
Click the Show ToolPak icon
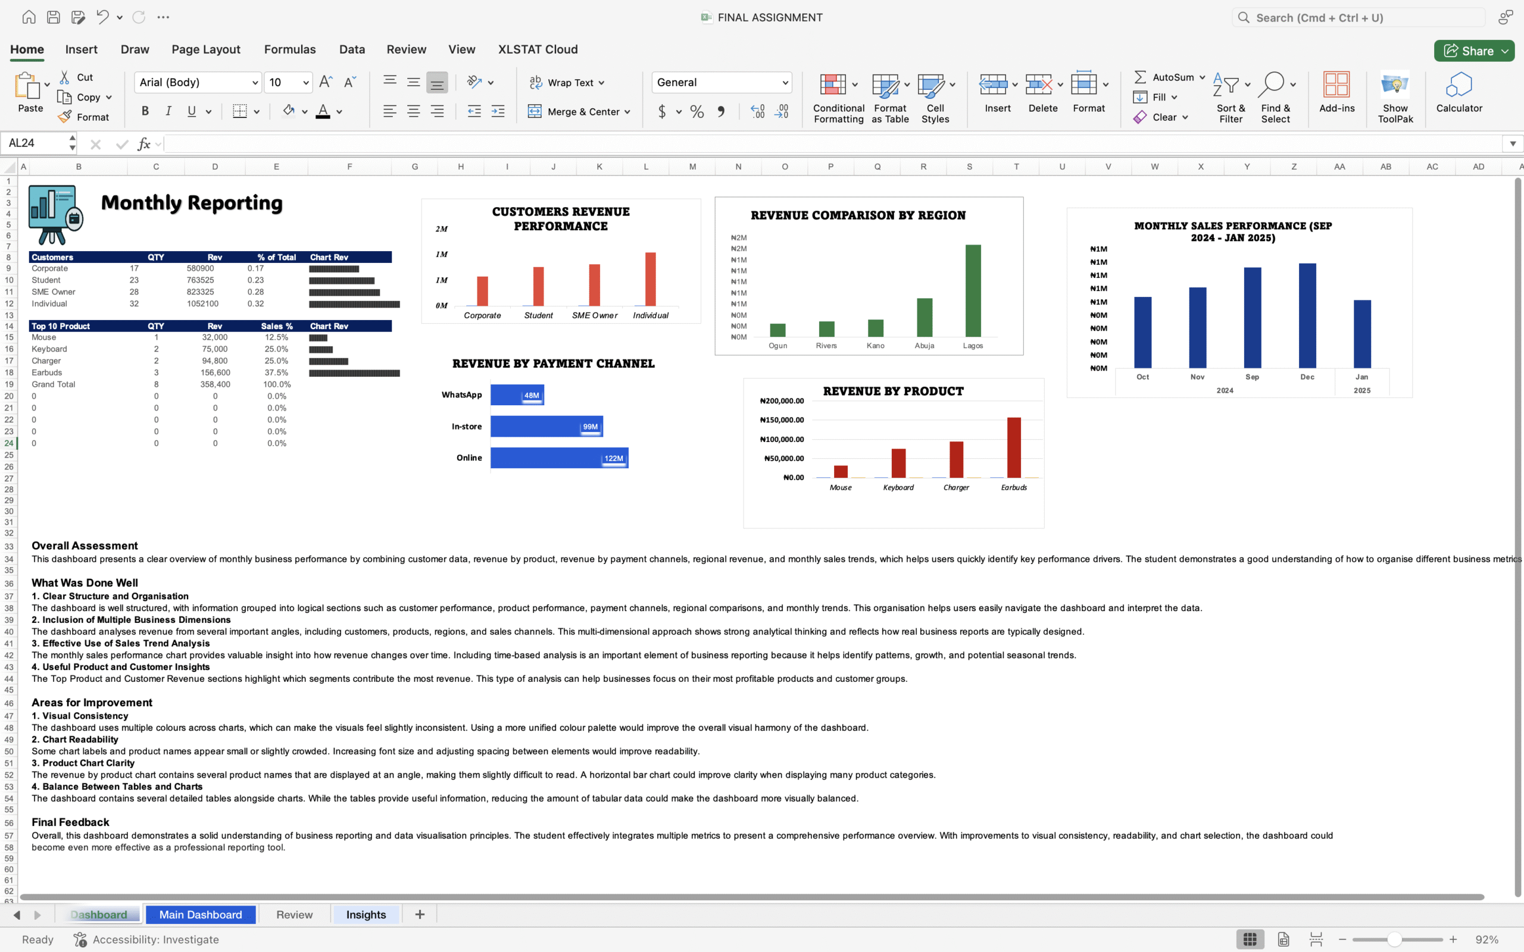point(1395,85)
